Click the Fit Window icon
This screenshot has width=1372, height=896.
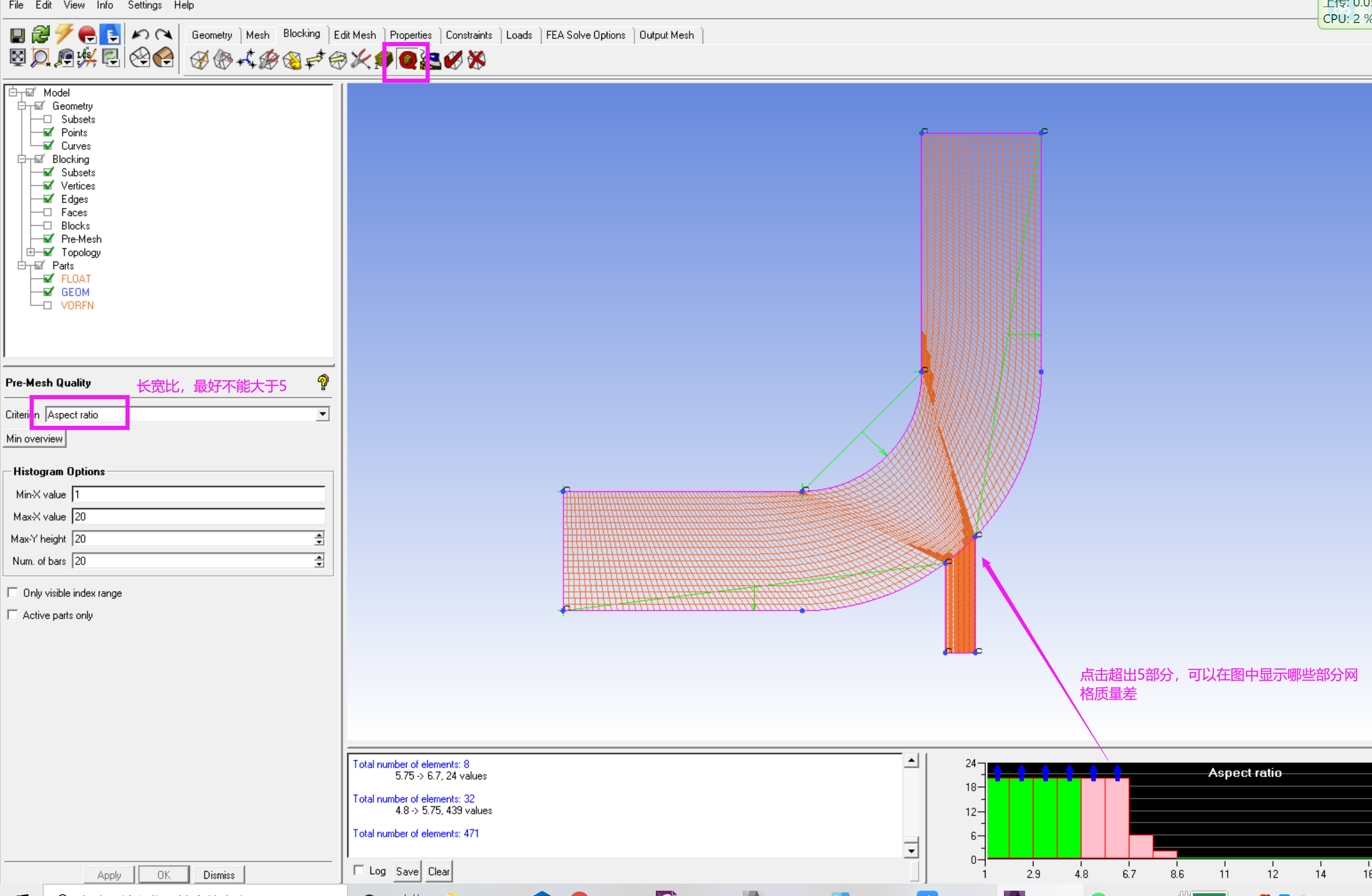point(17,58)
